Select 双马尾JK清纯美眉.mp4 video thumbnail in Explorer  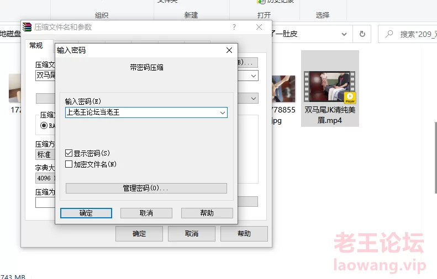coord(330,87)
